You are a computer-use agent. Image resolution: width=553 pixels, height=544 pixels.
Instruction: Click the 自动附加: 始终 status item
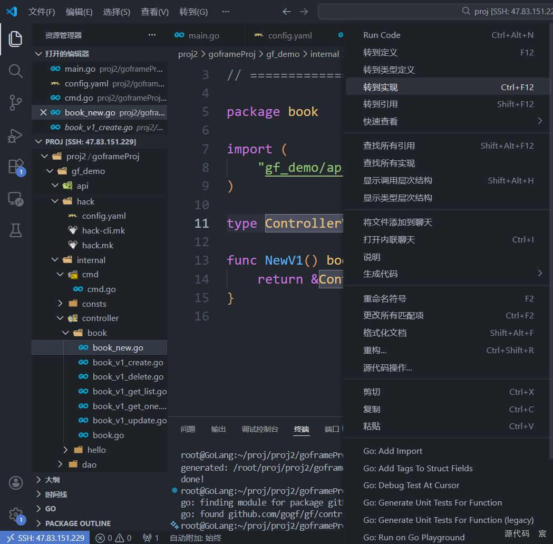pos(196,538)
